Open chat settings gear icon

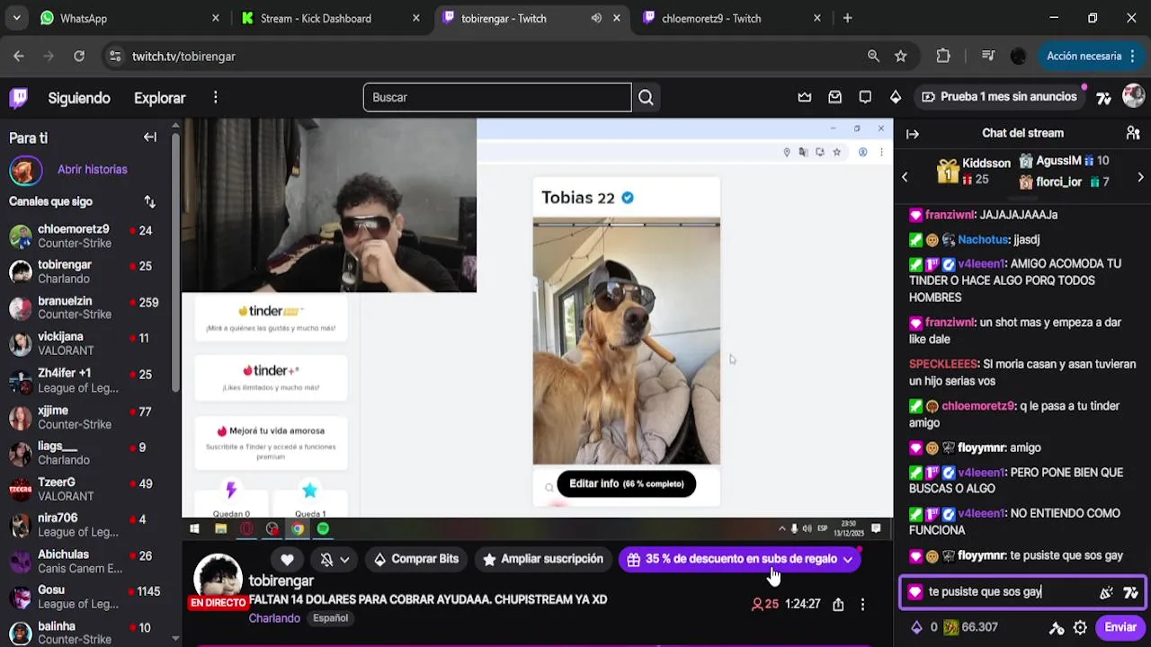(1080, 628)
